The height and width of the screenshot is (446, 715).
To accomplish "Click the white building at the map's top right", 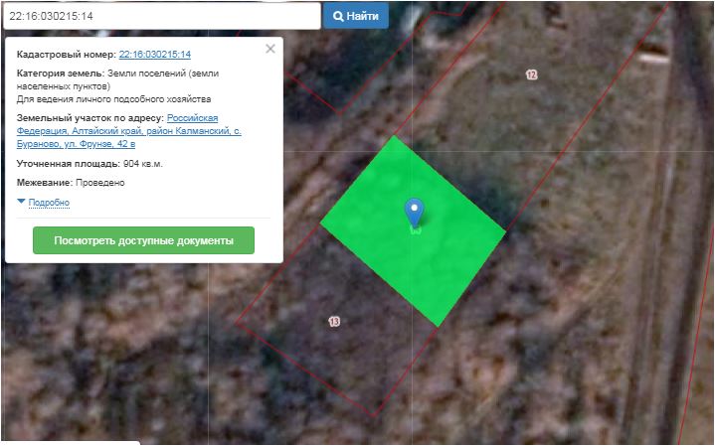I will tap(653, 58).
